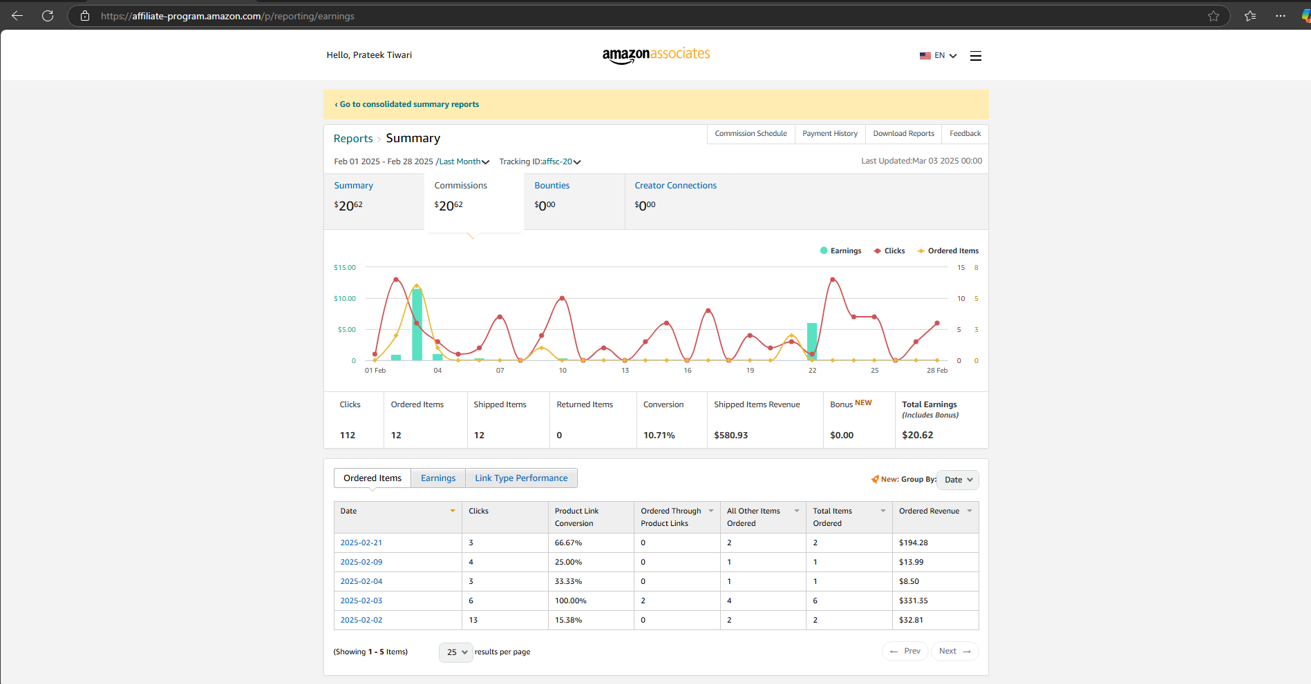
Task: Click the Prev pagination button
Action: [x=905, y=652]
